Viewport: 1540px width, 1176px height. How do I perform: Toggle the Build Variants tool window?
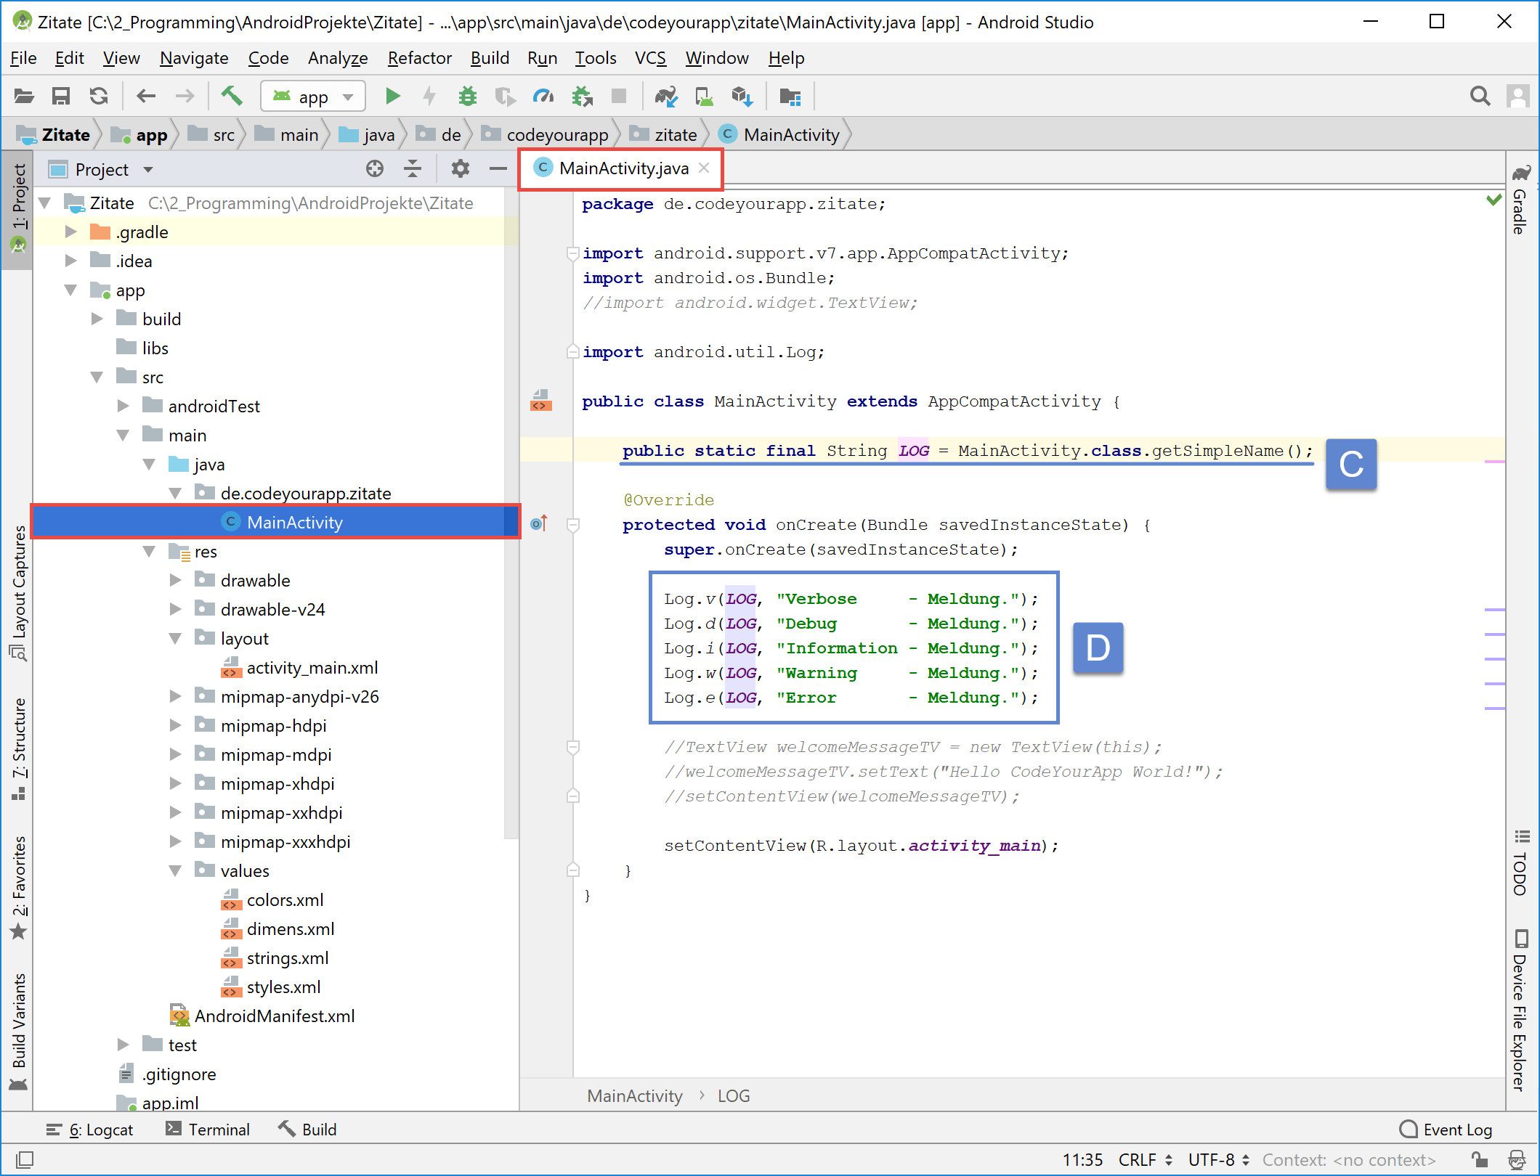coord(17,1031)
